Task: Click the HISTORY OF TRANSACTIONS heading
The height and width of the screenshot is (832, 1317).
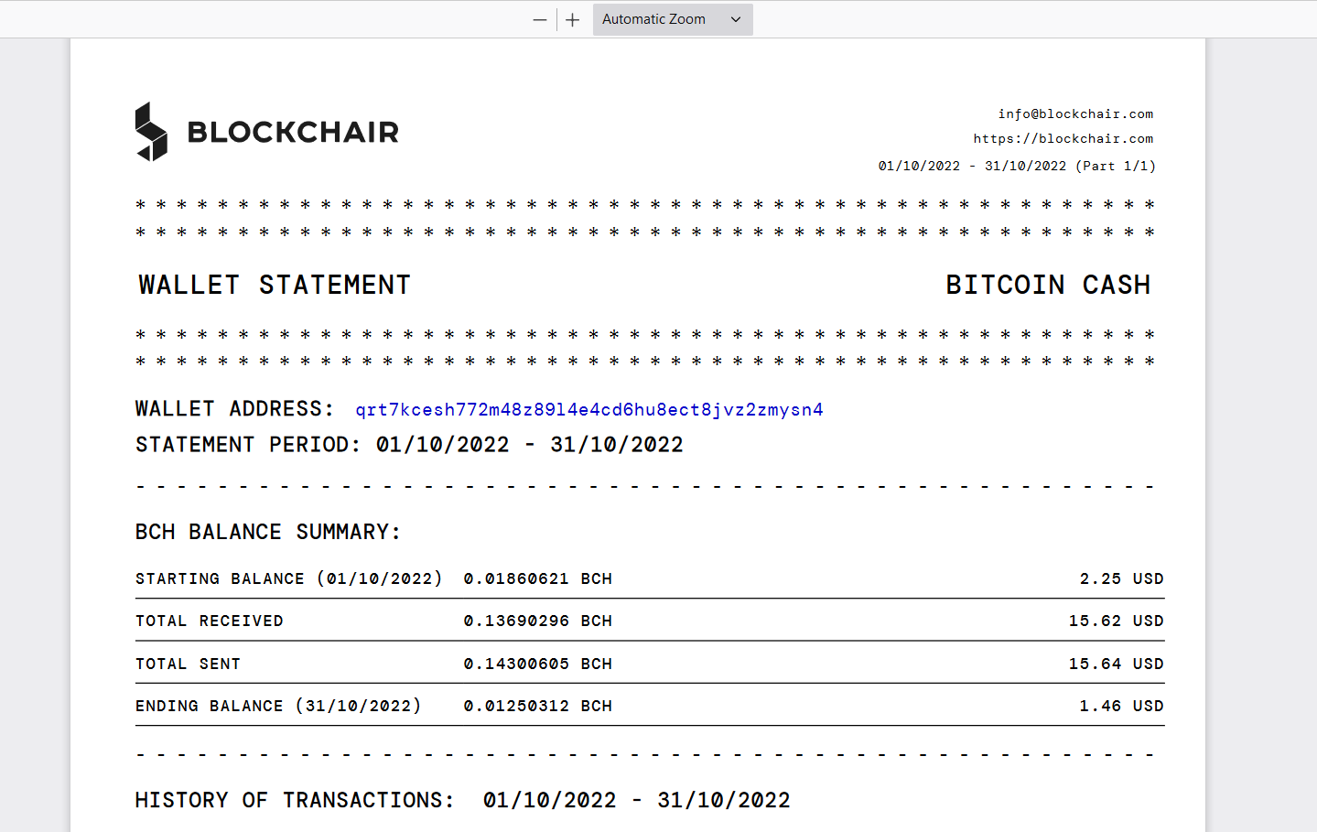Action: click(x=295, y=800)
